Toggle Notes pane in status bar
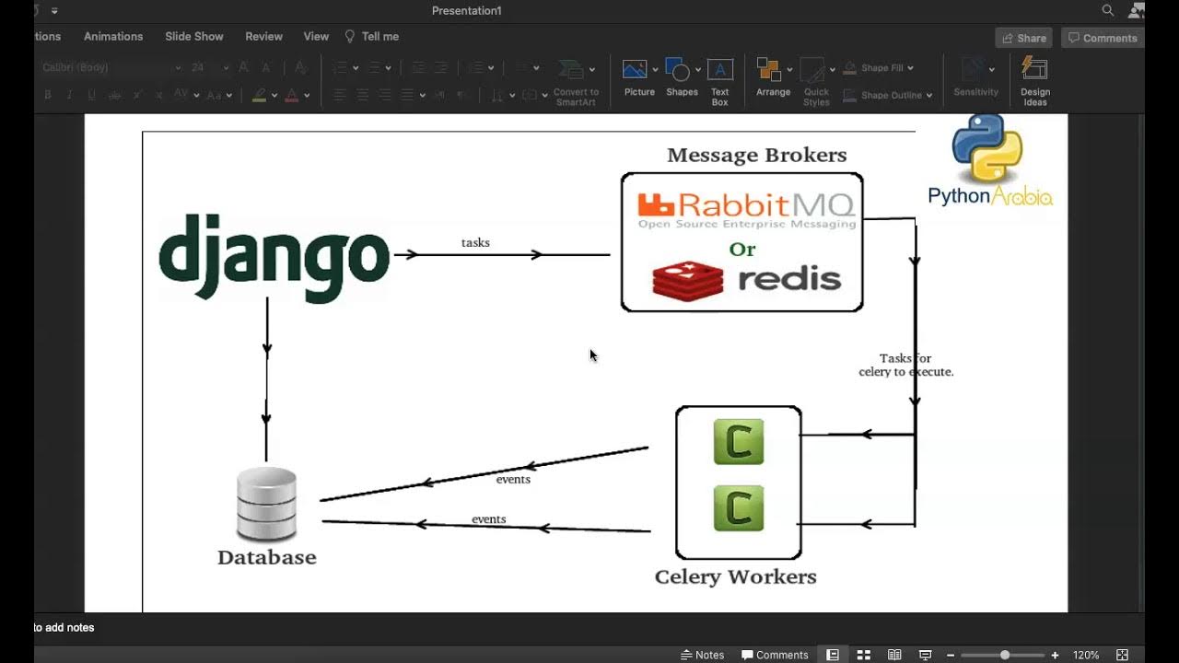 (702, 655)
